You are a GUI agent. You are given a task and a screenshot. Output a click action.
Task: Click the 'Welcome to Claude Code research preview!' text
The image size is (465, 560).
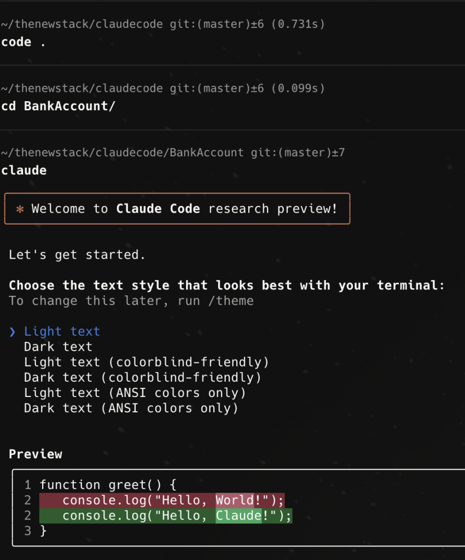pos(184,208)
